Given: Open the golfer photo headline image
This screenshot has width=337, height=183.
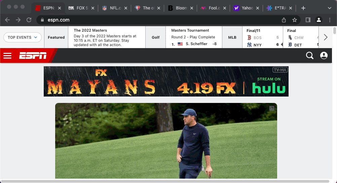Looking at the screenshot, I should (x=166, y=141).
